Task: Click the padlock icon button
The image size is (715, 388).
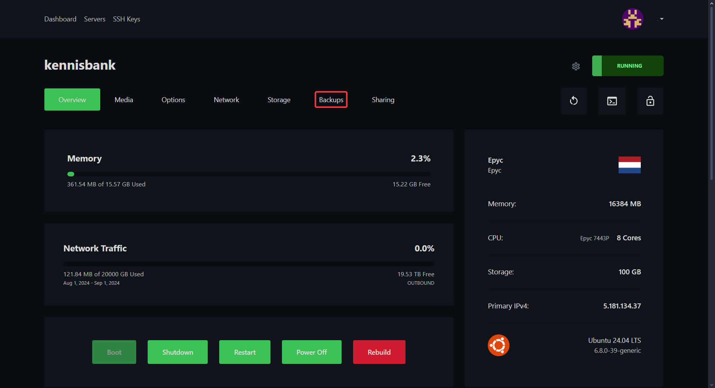Action: (650, 101)
